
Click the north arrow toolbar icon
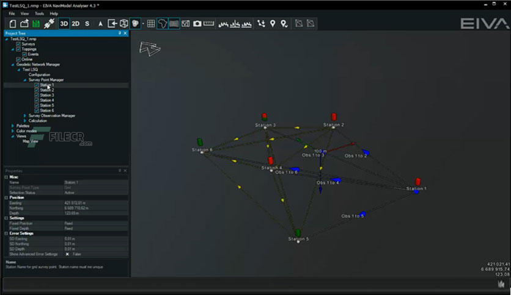click(100, 24)
